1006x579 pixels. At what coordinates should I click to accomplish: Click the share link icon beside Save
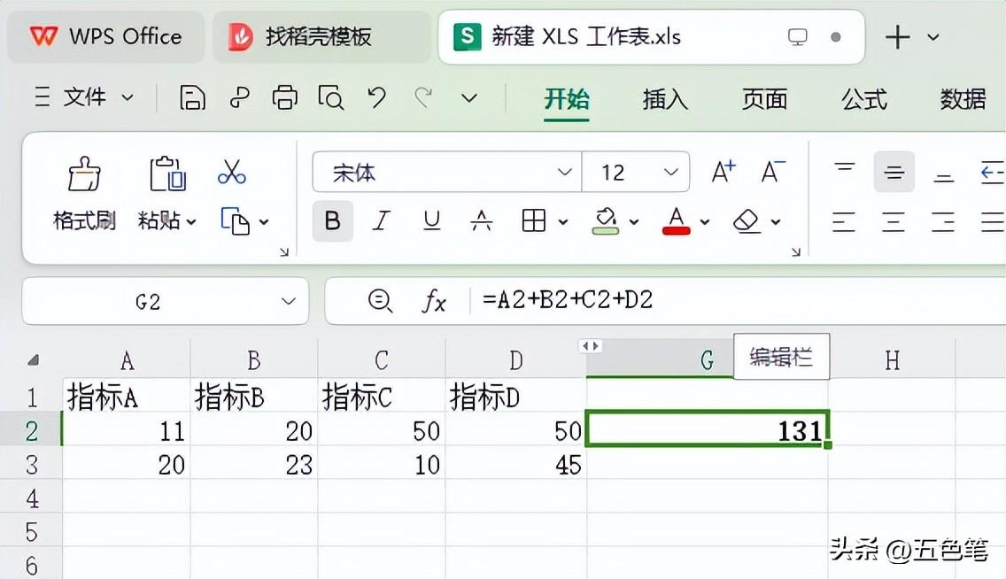[239, 98]
